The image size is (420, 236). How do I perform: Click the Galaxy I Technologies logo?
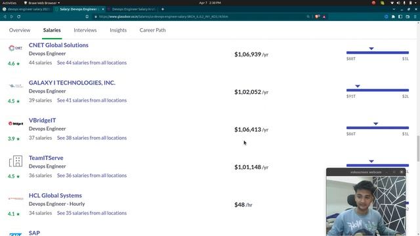pyautogui.click(x=16, y=86)
